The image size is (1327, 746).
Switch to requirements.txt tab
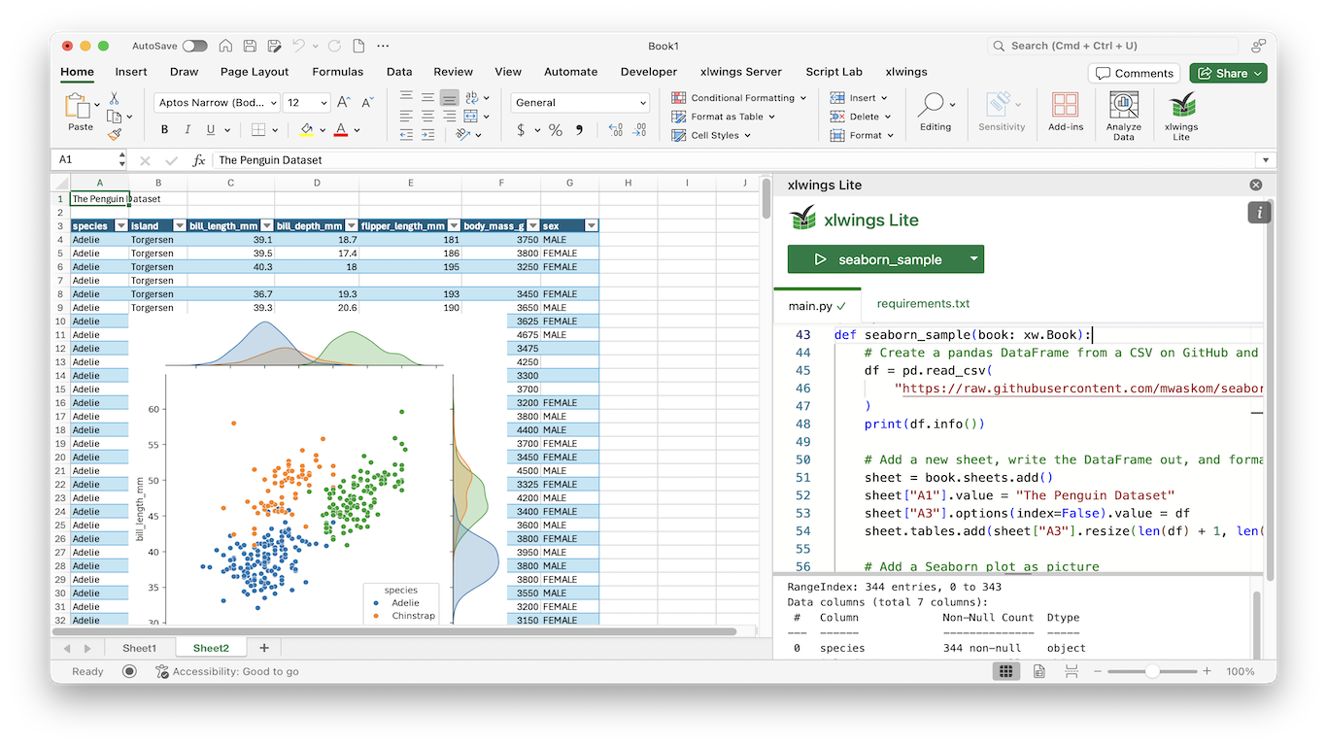coord(923,304)
